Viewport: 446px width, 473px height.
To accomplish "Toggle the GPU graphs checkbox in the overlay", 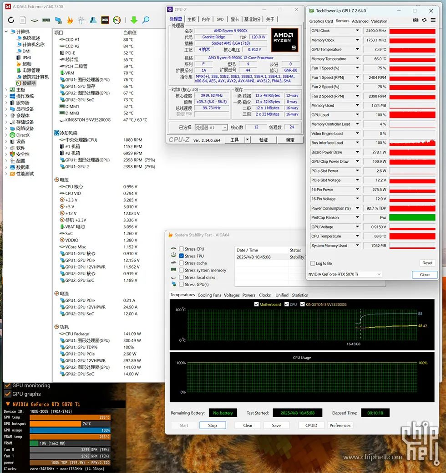I will (x=8, y=394).
